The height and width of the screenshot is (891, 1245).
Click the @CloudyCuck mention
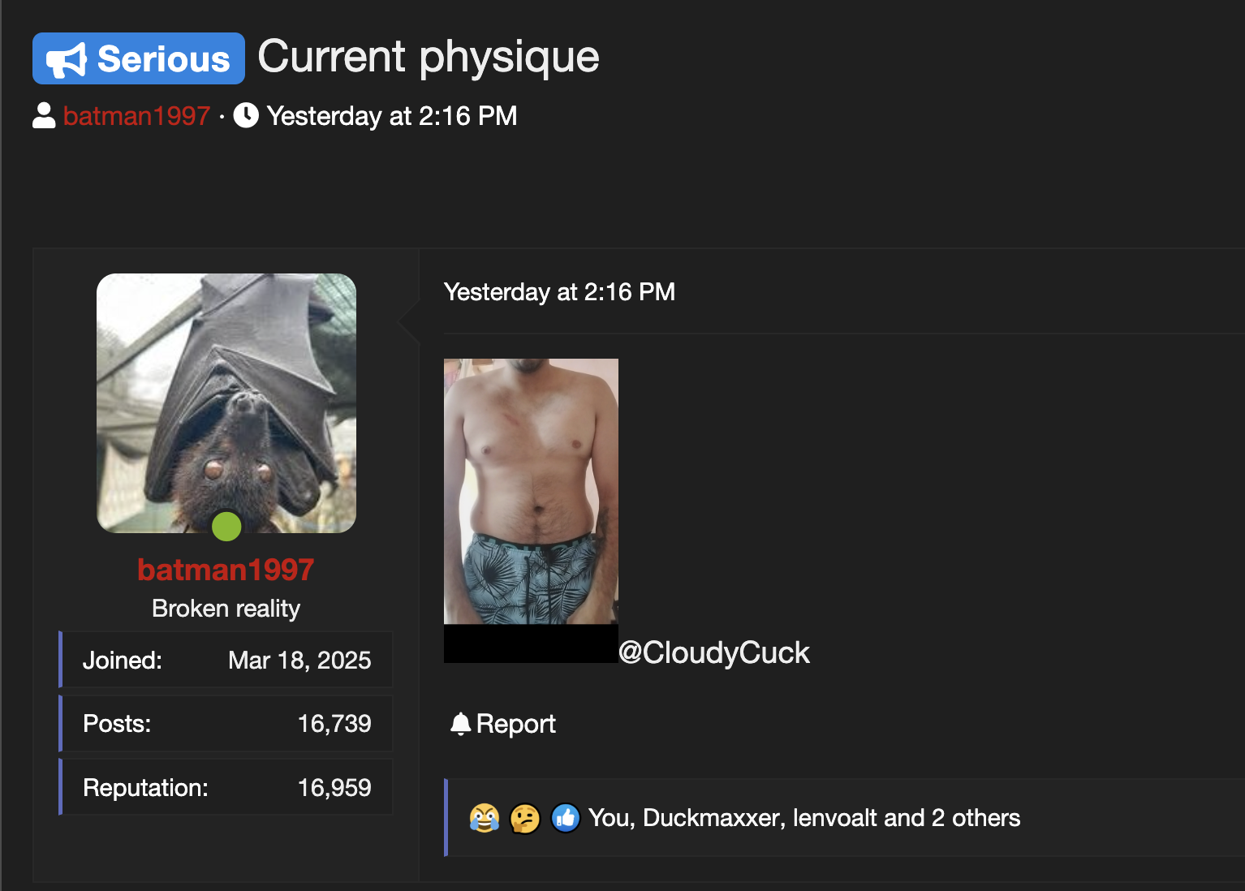click(714, 652)
